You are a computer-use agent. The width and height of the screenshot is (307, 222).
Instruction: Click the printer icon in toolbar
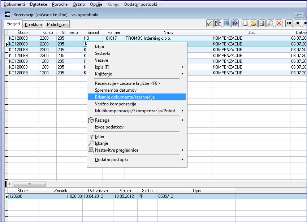(x=262, y=23)
